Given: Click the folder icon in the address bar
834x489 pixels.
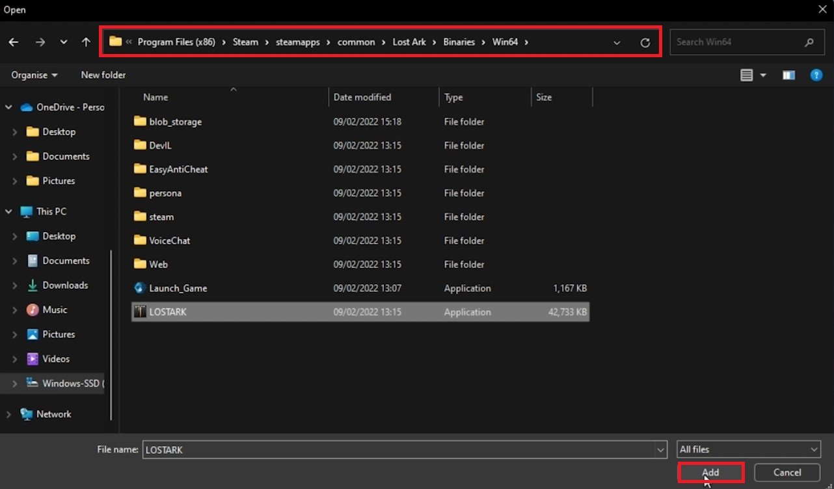Looking at the screenshot, I should click(115, 42).
